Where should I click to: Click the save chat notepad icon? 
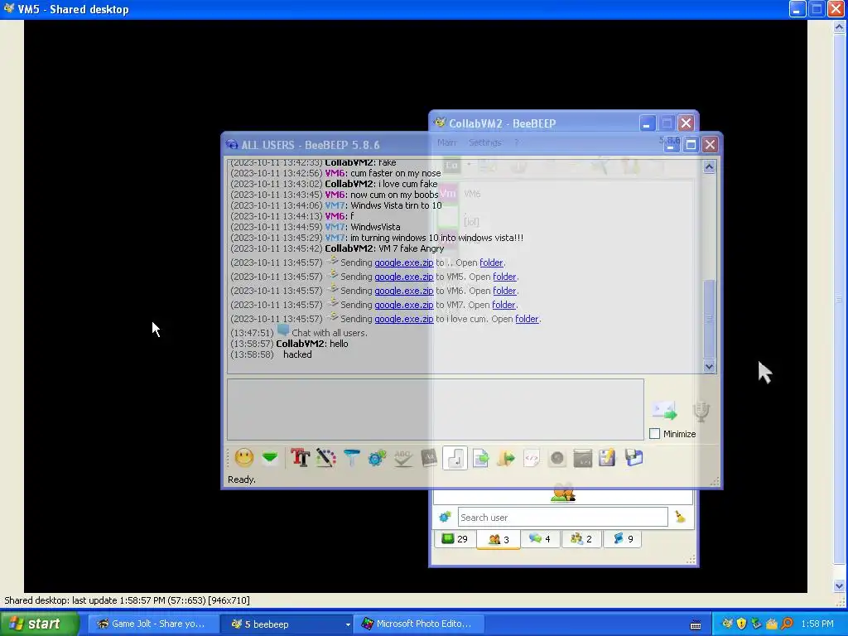point(607,458)
